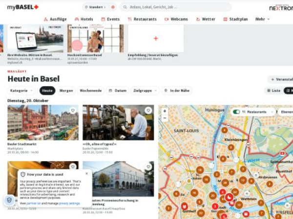Image resolution: width=293 pixels, height=219 pixels.
Task: Select the Morgen filter
Action: click(66, 91)
